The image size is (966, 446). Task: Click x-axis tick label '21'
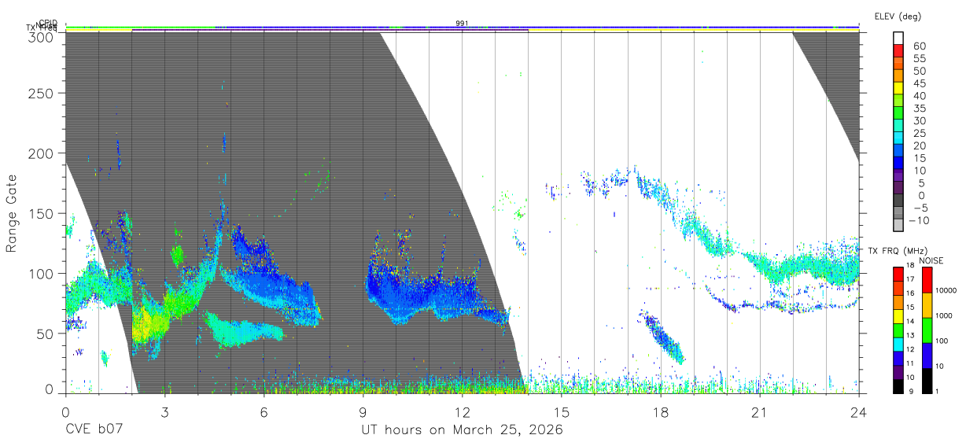[x=759, y=412]
